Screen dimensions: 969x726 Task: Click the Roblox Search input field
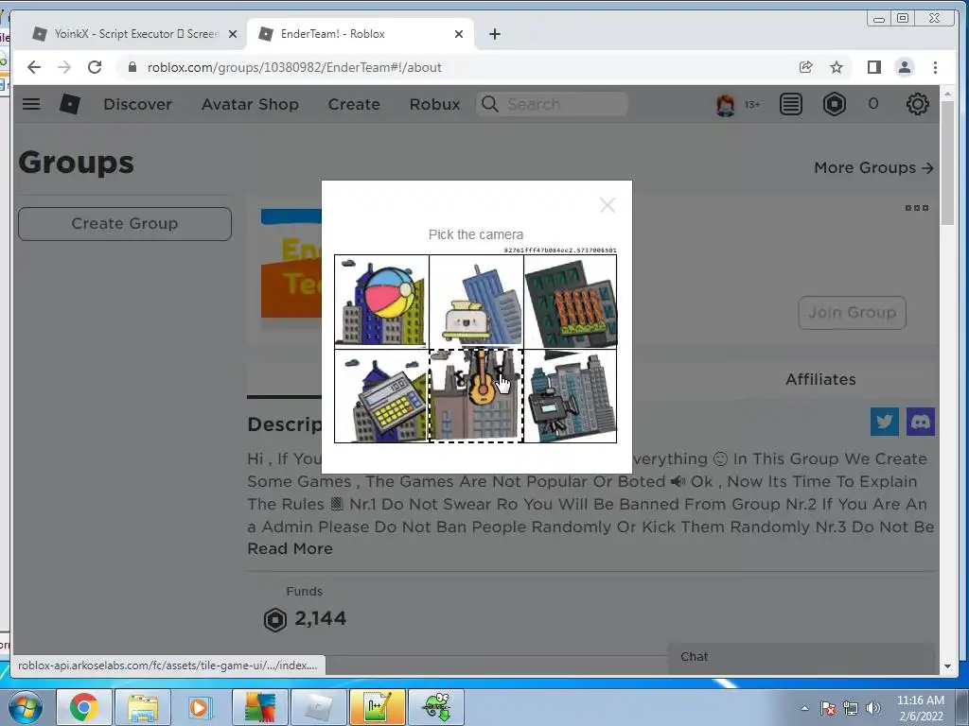point(552,104)
